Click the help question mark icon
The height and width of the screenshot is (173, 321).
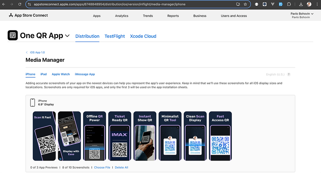[289, 74]
